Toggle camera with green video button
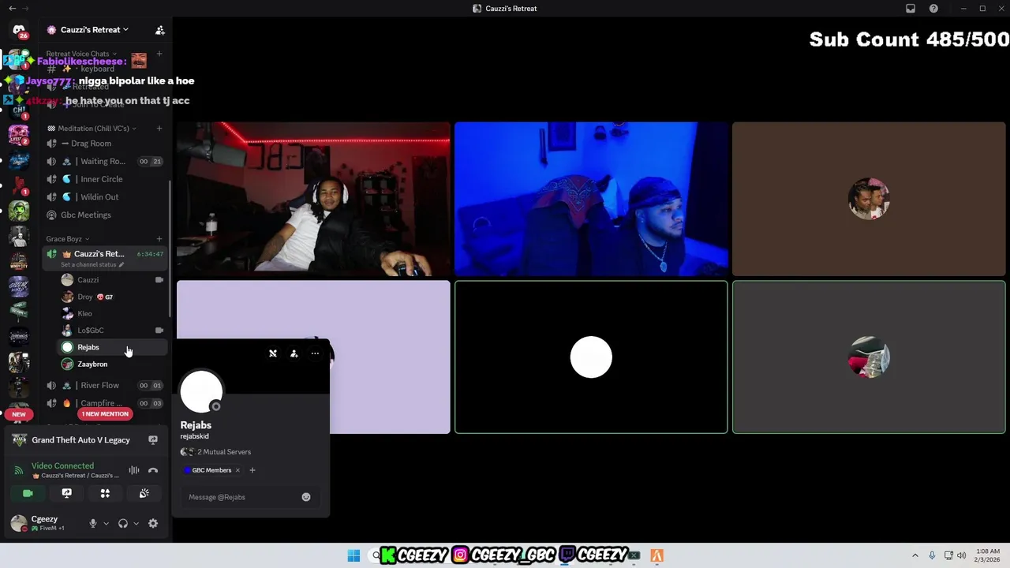1010x568 pixels. click(x=28, y=493)
